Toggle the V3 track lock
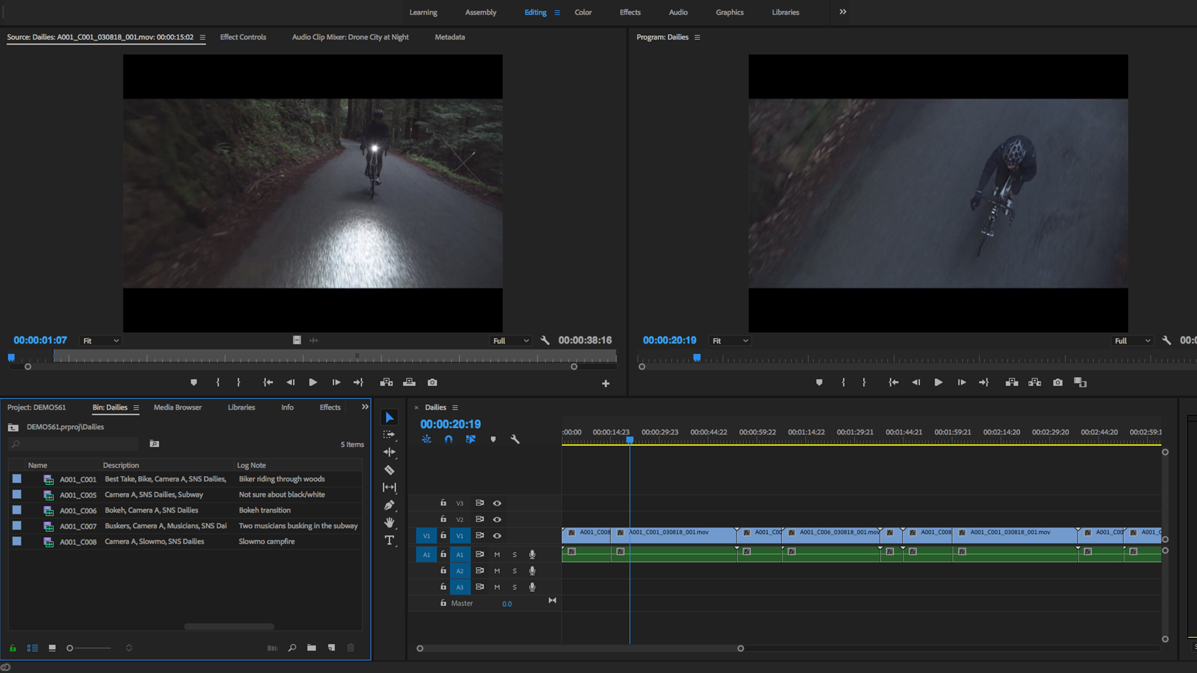Image resolution: width=1197 pixels, height=673 pixels. click(x=443, y=503)
